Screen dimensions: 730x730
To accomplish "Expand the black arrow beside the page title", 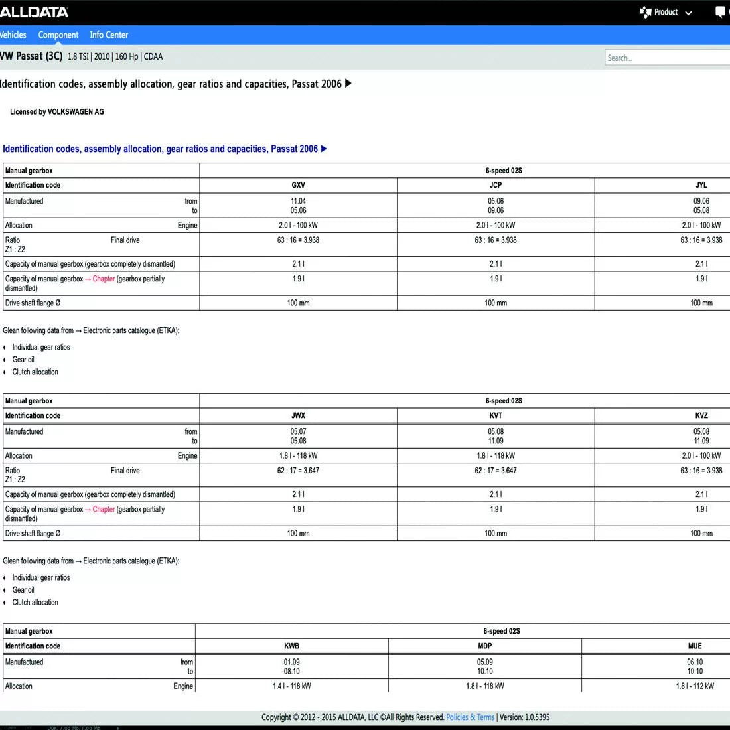I will coord(348,84).
